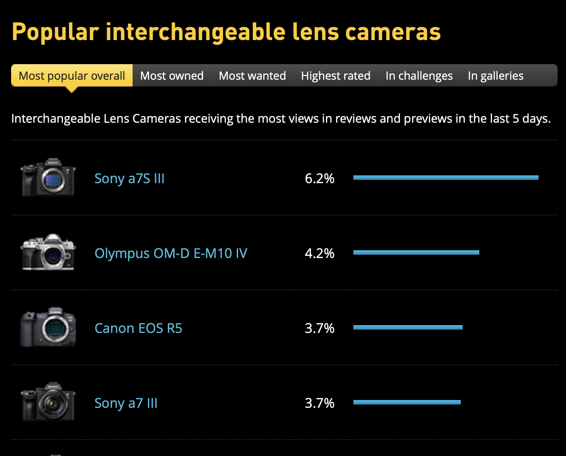Click the Sony a7 III popularity bar
Screen dimensions: 566x456
407,402
